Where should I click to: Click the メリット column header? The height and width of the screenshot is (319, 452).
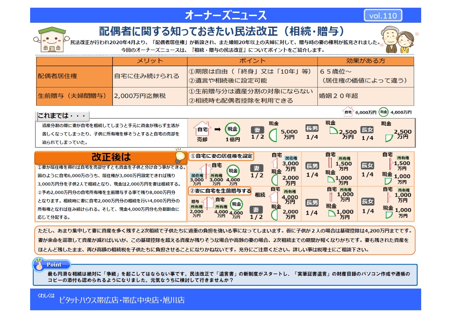150,61
